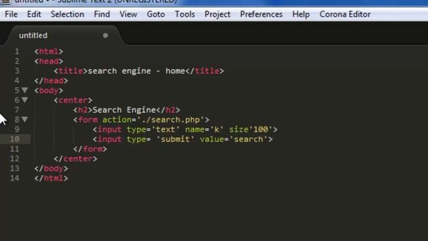Open the Corona Editor menu
The image size is (428, 241).
pyautogui.click(x=345, y=14)
